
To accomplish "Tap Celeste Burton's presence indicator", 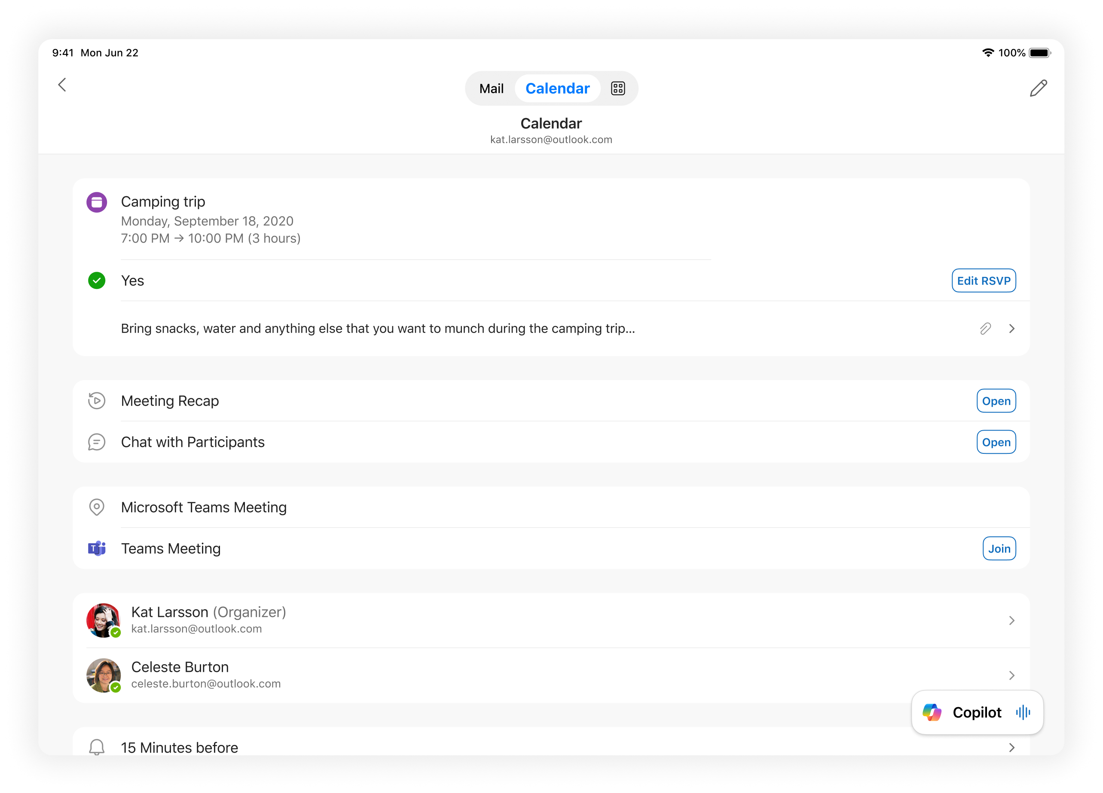I will [116, 687].
